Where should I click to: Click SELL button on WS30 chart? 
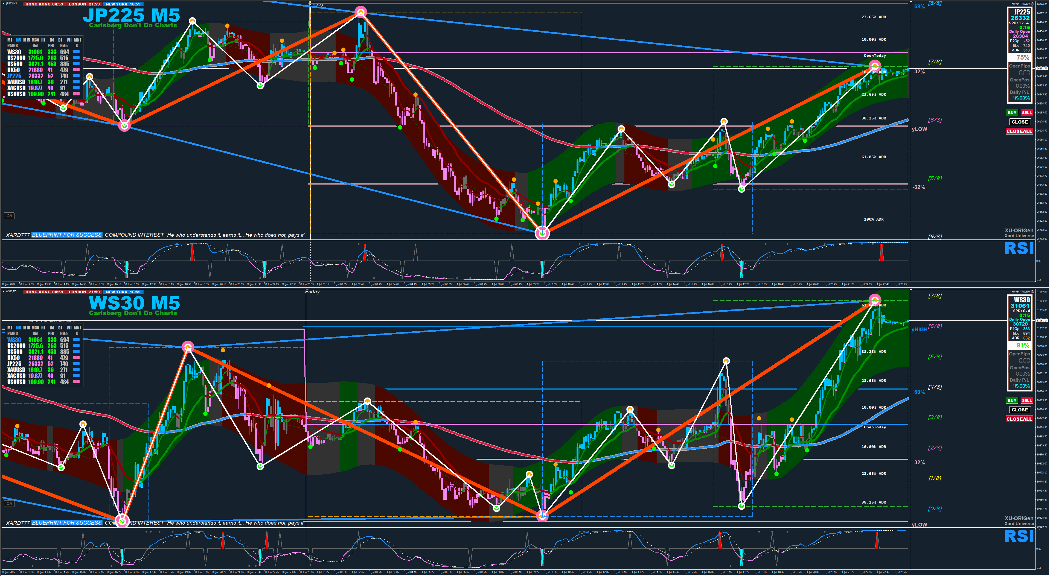[1027, 400]
